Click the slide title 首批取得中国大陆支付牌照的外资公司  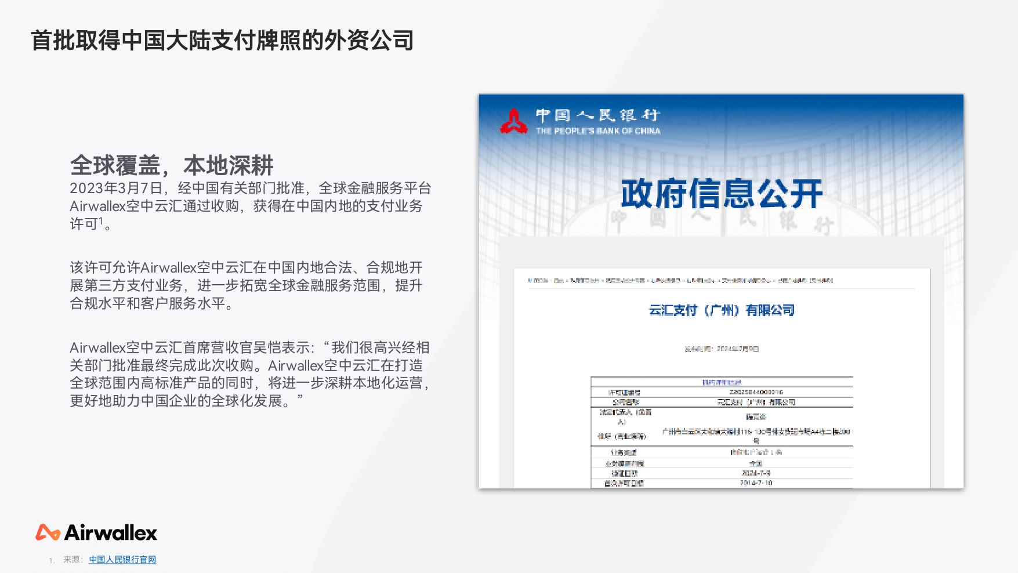click(x=223, y=41)
